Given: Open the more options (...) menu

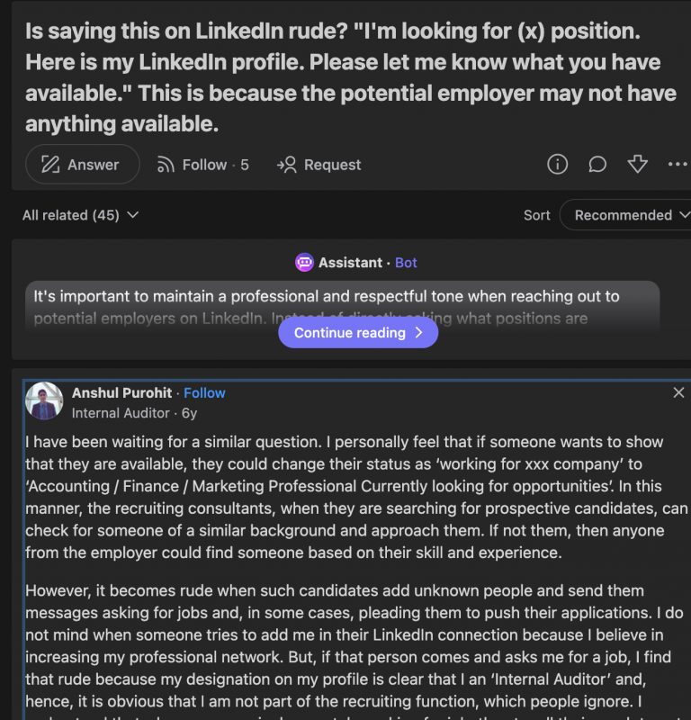Looking at the screenshot, I should coord(678,165).
